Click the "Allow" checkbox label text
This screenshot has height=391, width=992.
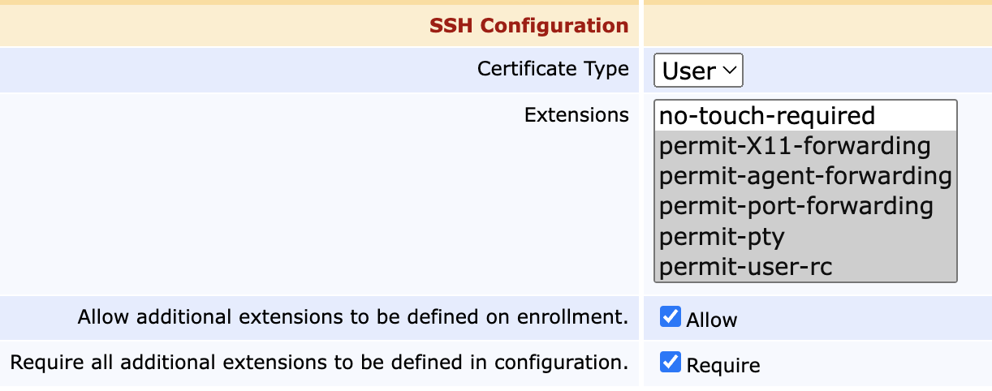712,320
